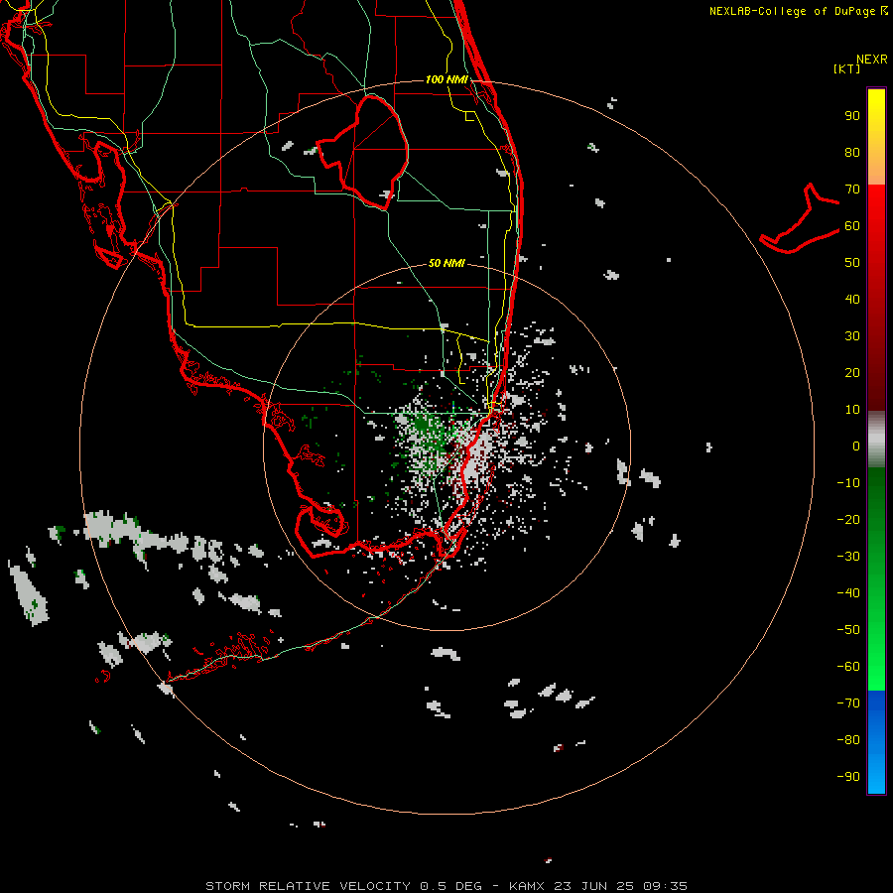
Task: Click the -80 value on the velocity scale
Action: tap(848, 740)
